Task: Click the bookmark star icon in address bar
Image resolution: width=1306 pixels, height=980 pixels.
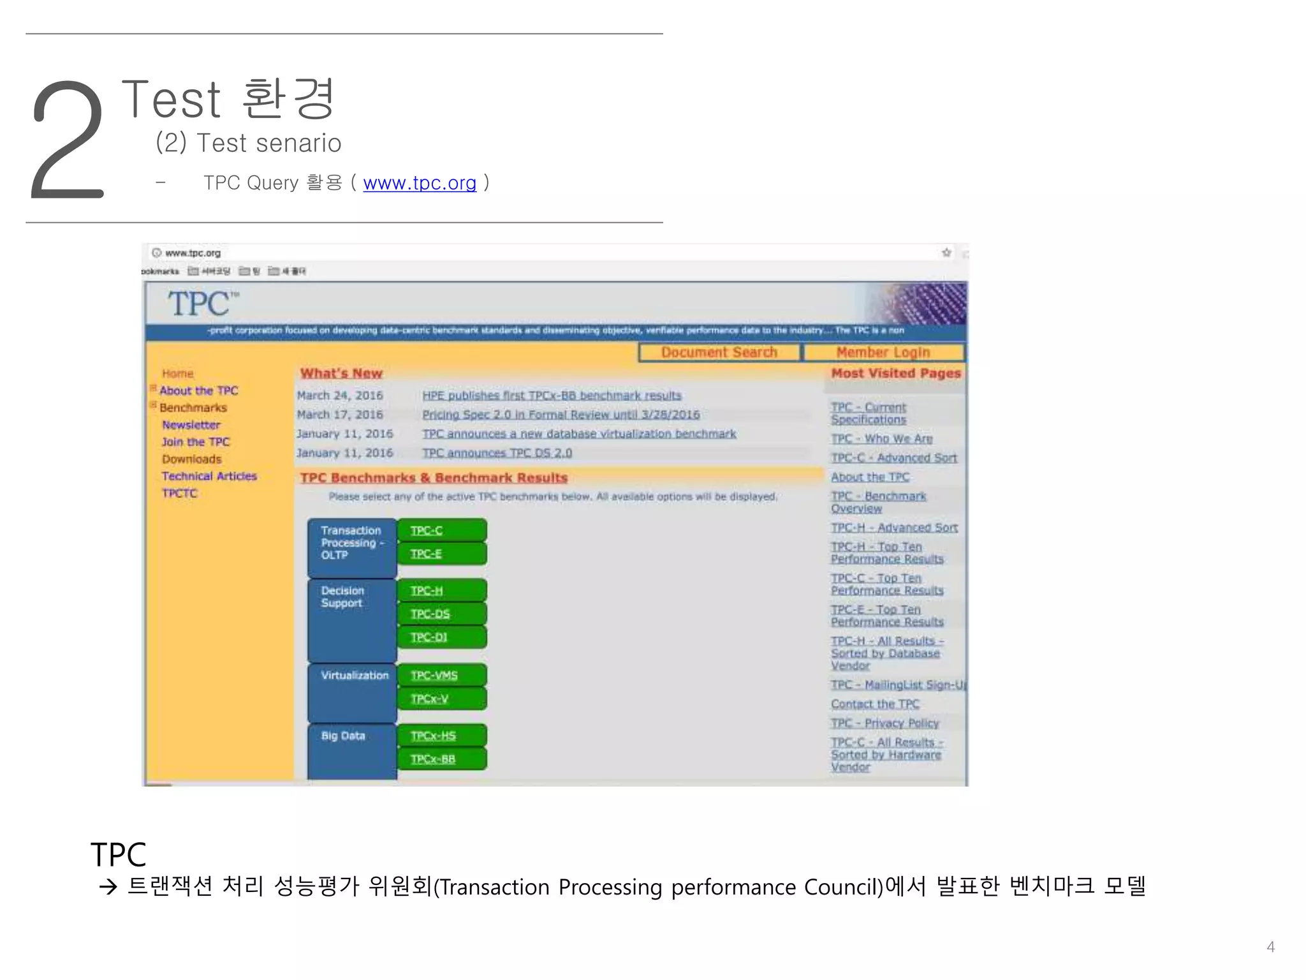Action: coord(946,253)
